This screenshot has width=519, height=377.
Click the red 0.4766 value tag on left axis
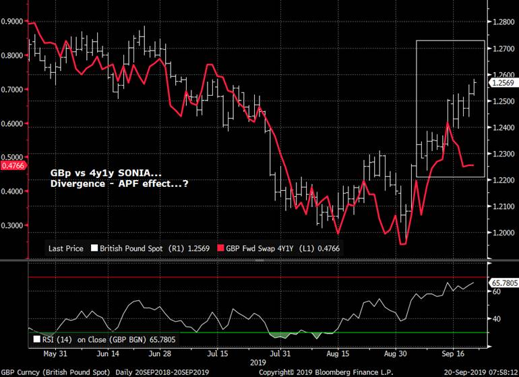coord(13,166)
